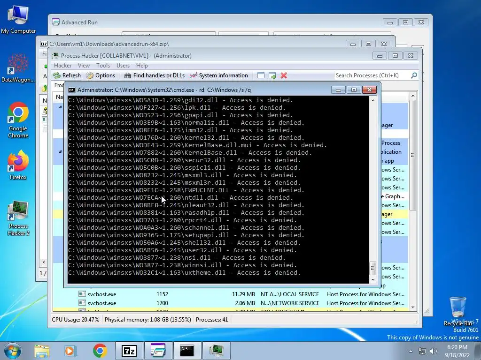This screenshot has height=360, width=481.
Task: Open Process Hacker 2 desktop shortcut
Action: pos(18,218)
